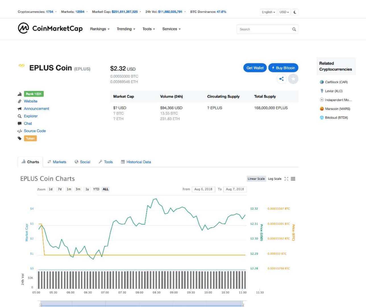Screen dimensions: 366x307
Task: Set chart zoom to 1d
Action: click(51, 189)
